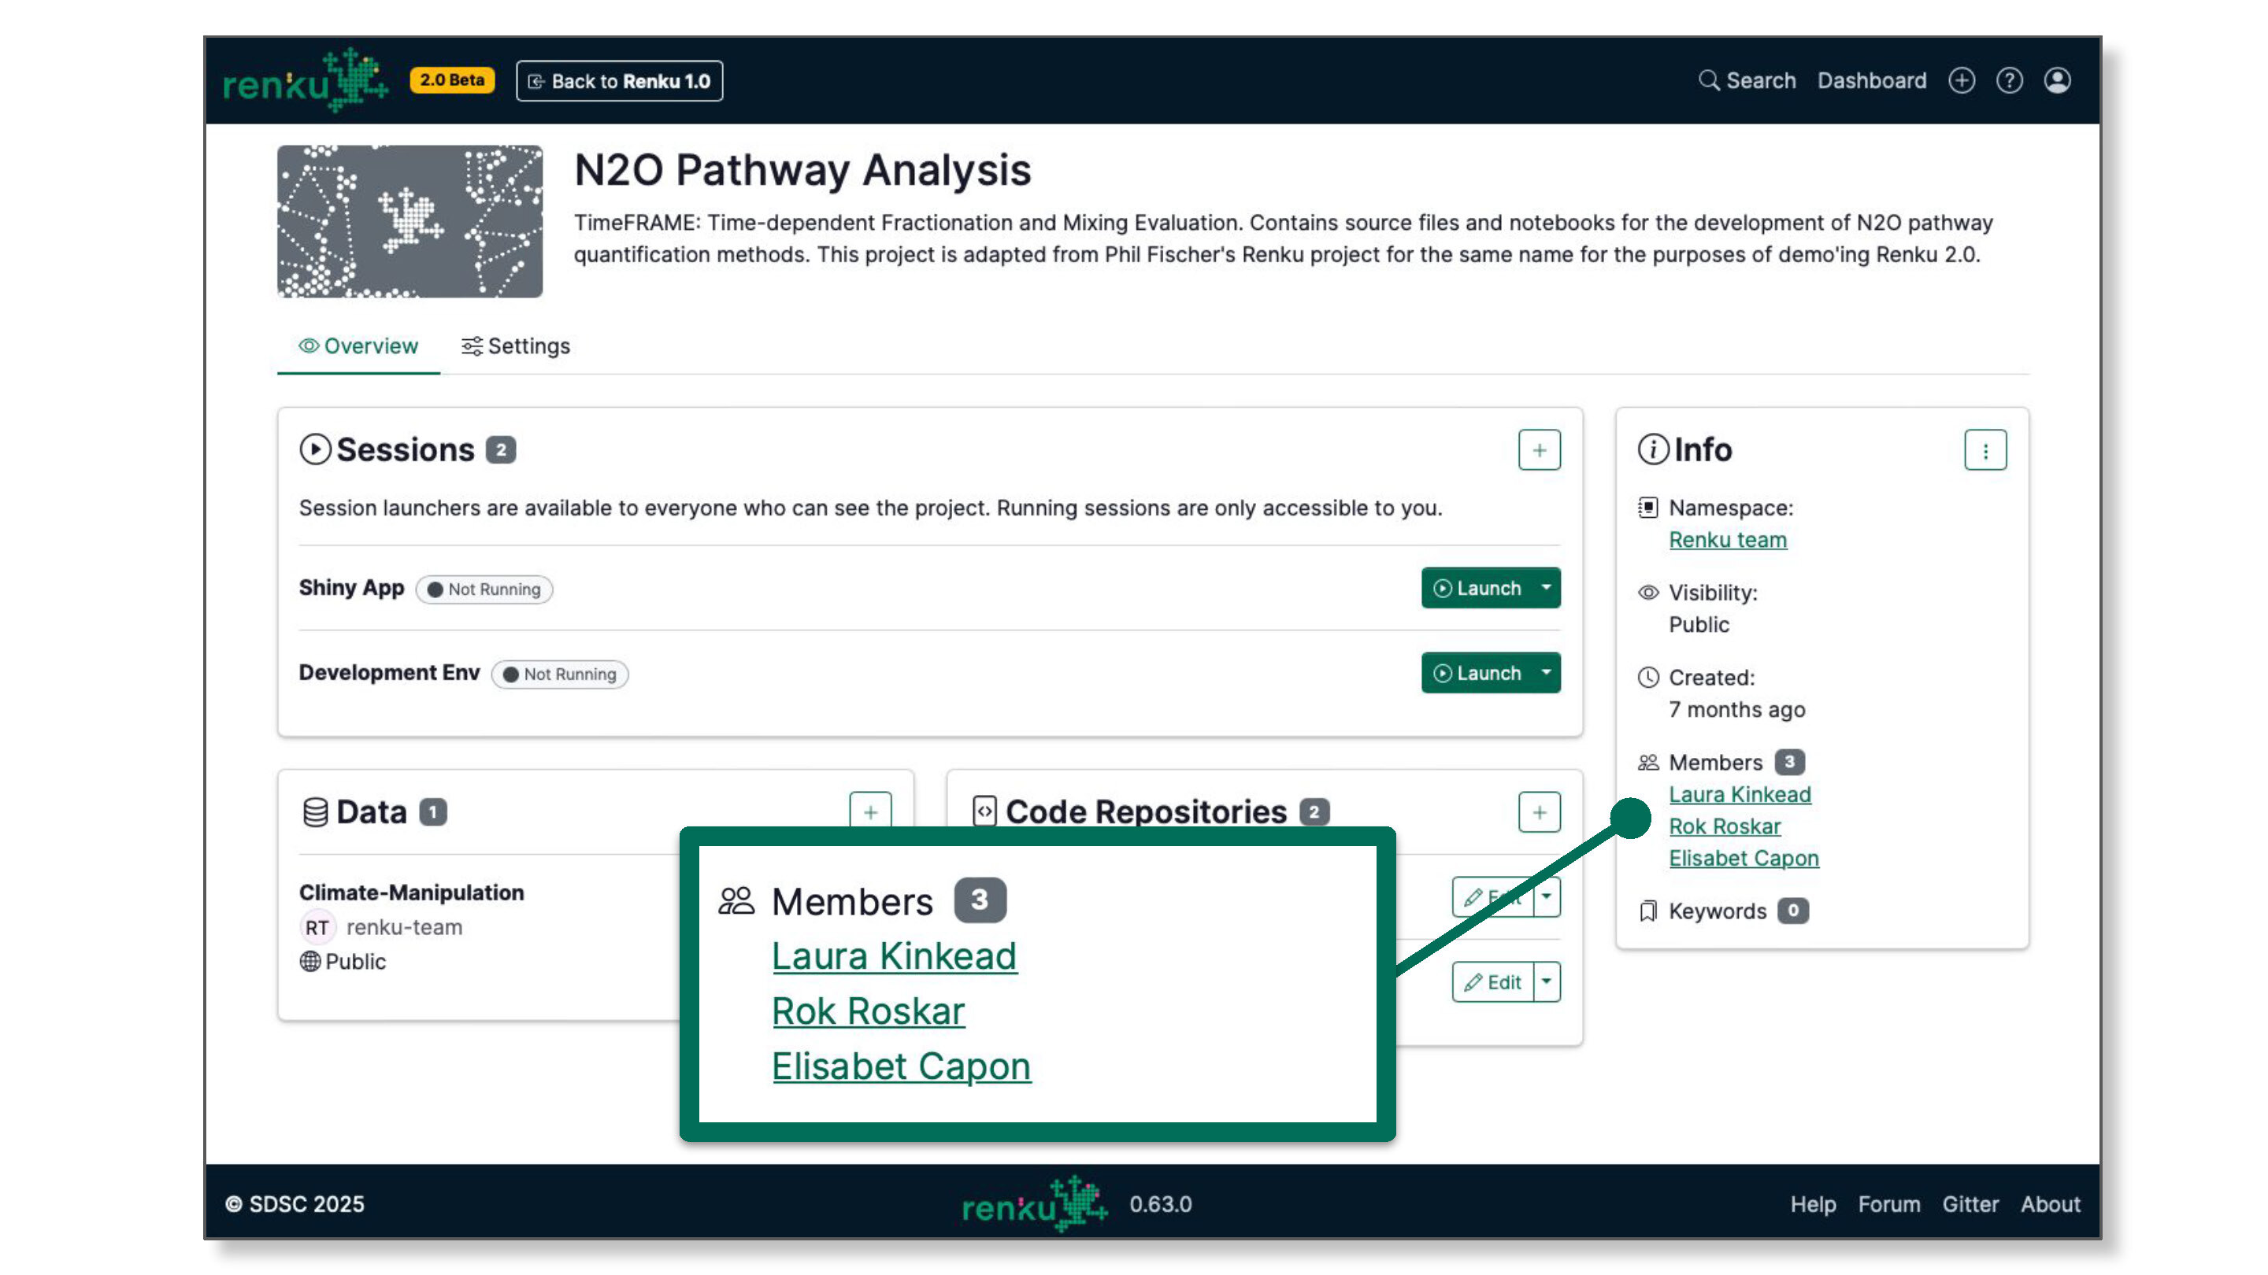
Task: Click the Search icon in top navigation
Action: tap(1710, 79)
